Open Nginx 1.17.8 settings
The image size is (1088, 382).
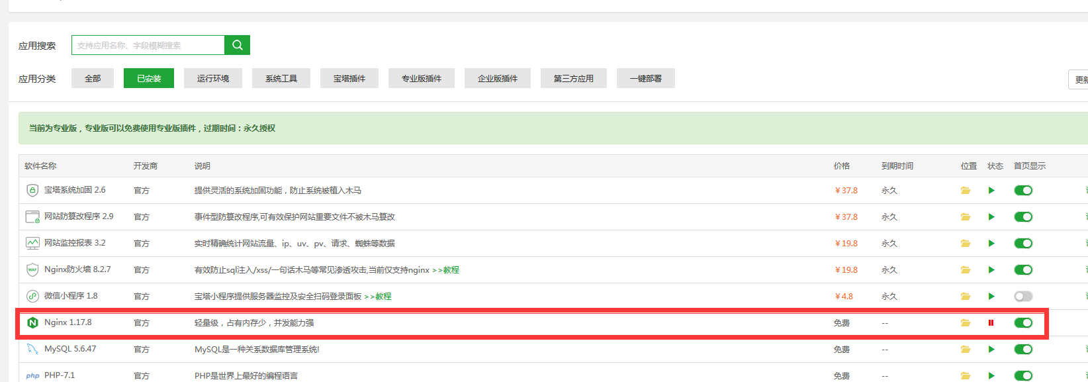point(68,322)
